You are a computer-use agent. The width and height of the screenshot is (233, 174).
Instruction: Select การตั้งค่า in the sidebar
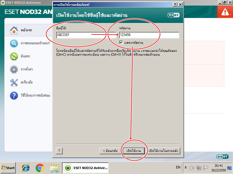(x=27, y=69)
